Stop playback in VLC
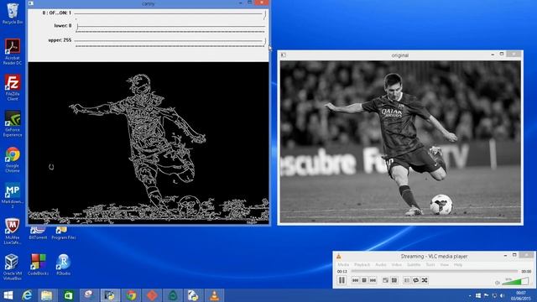This screenshot has width=537, height=302. tap(364, 280)
